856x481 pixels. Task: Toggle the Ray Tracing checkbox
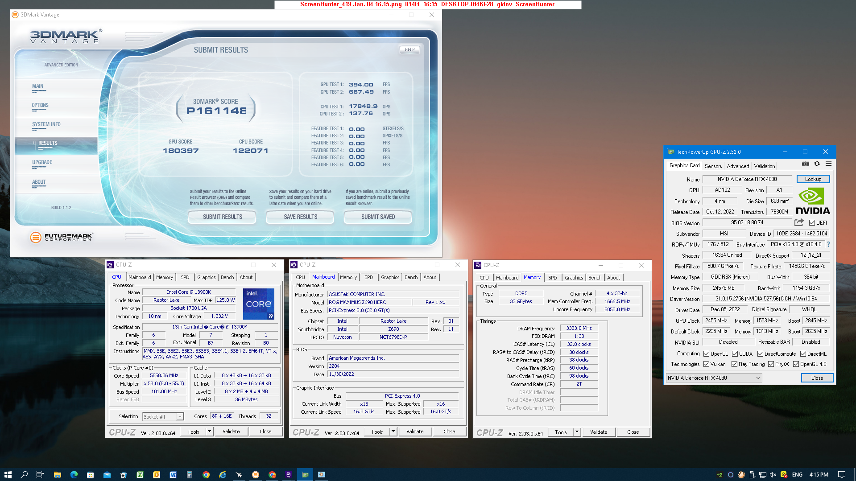tap(734, 364)
